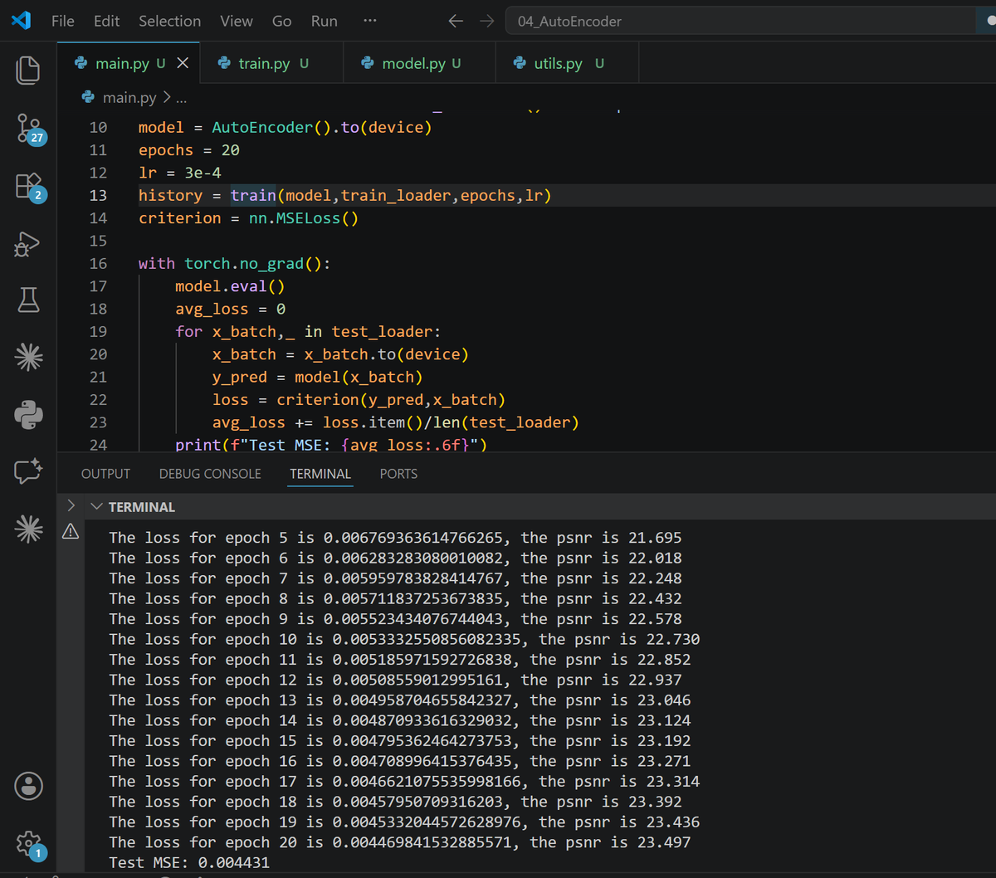Viewport: 996px width, 878px height.
Task: Click the 04_AutoEncoder command center search box
Action: tap(741, 22)
